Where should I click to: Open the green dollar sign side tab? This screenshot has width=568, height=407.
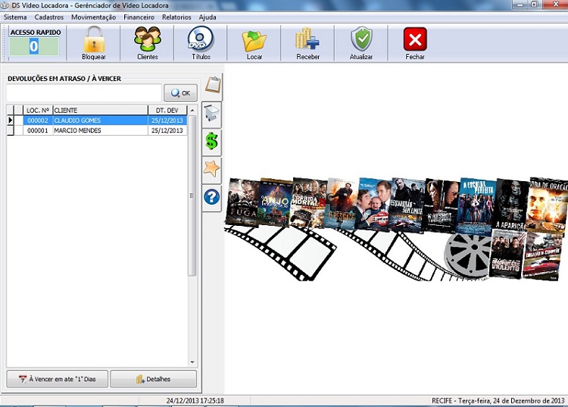[211, 141]
